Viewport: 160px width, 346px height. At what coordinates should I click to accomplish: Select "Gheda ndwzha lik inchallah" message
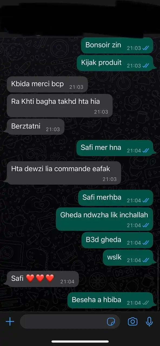tap(105, 219)
